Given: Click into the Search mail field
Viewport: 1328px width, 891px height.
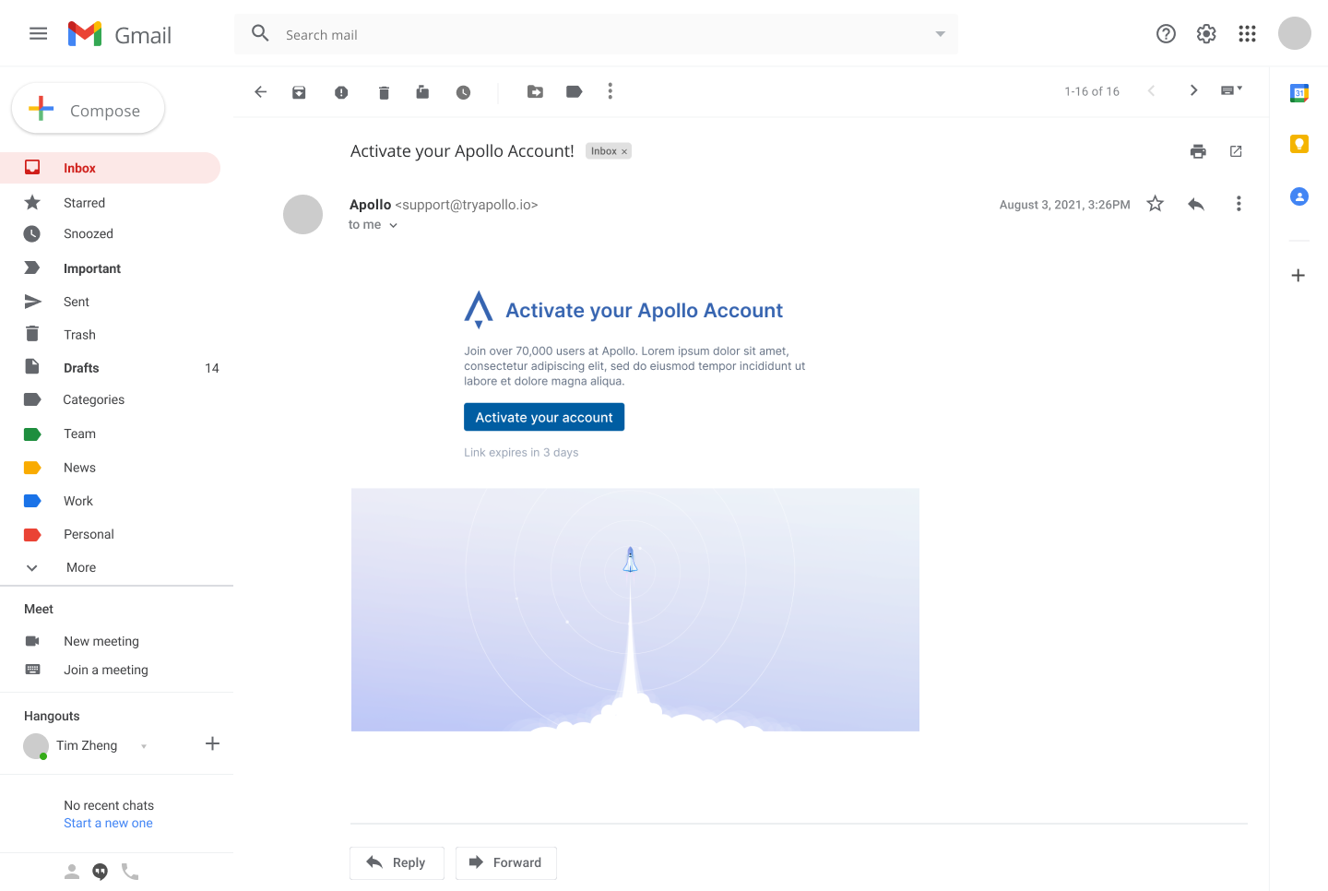Looking at the screenshot, I should [596, 34].
